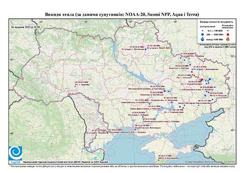Click the map title mentioning NOAA-20
244x173 pixels.
122,15
